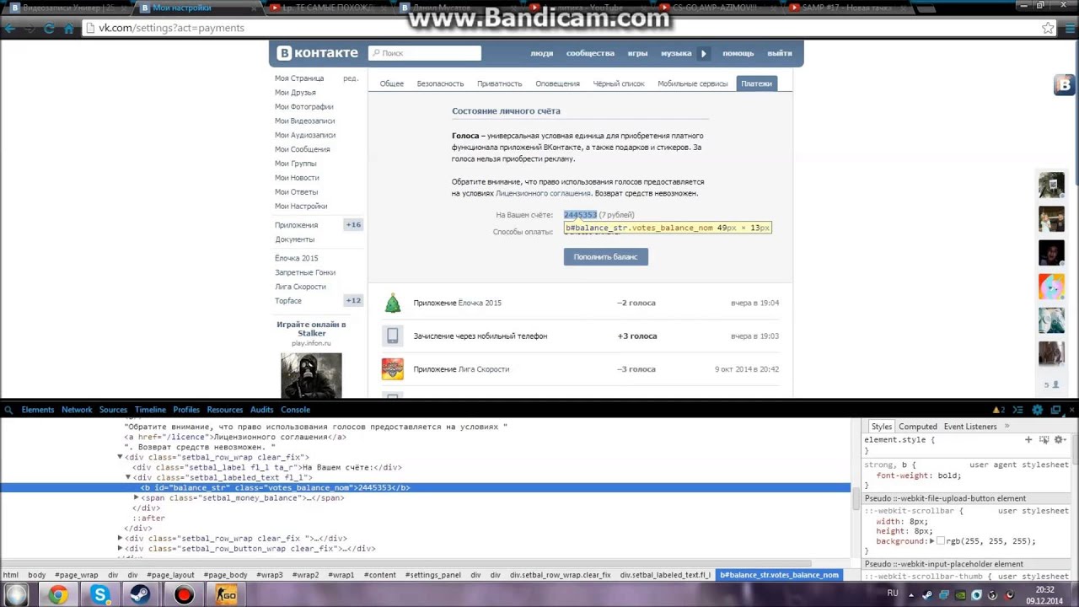The height and width of the screenshot is (607, 1079).
Task: Click the Stalker game ad thumbnail
Action: point(311,375)
